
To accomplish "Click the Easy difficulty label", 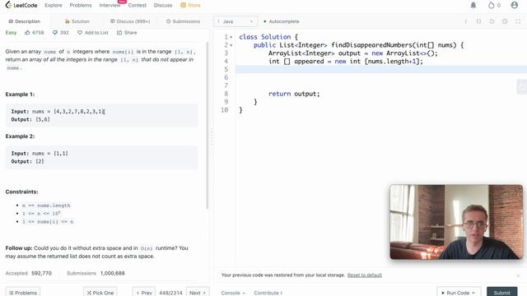I will (x=11, y=33).
